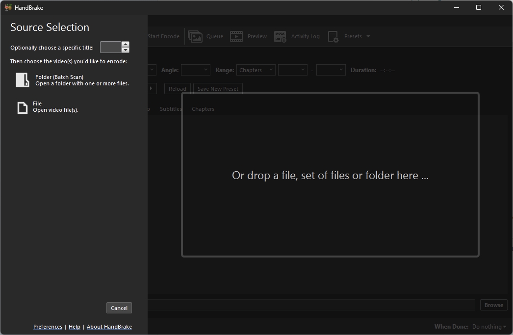Image resolution: width=513 pixels, height=335 pixels.
Task: Open the Preferences link
Action: [x=48, y=327]
